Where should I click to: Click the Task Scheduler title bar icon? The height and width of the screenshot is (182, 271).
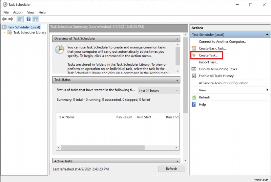click(x=5, y=4)
